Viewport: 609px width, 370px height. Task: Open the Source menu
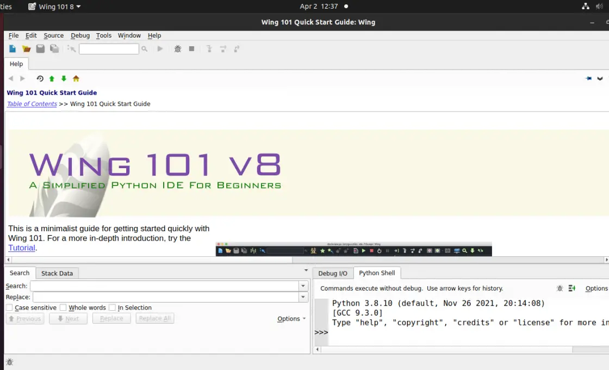click(x=54, y=35)
